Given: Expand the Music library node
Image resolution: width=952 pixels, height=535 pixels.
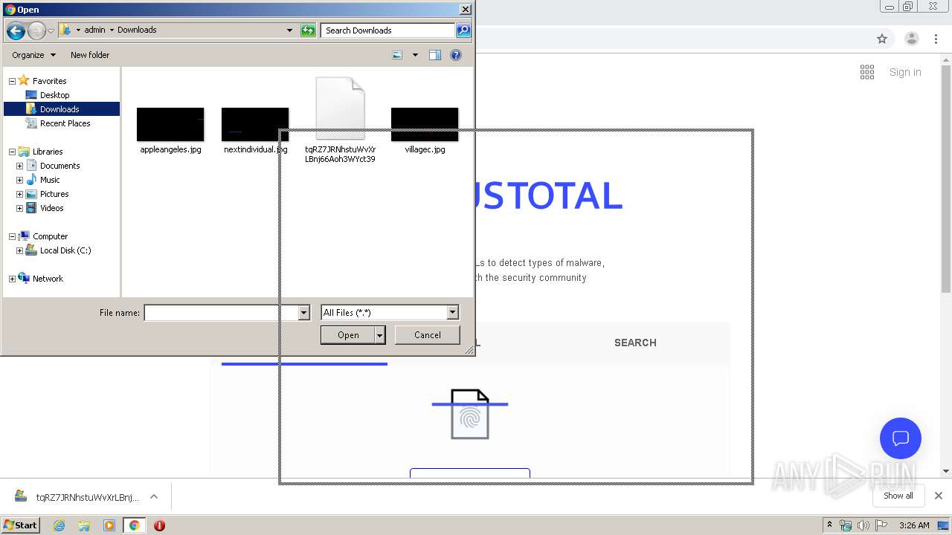Looking at the screenshot, I should pyautogui.click(x=19, y=180).
